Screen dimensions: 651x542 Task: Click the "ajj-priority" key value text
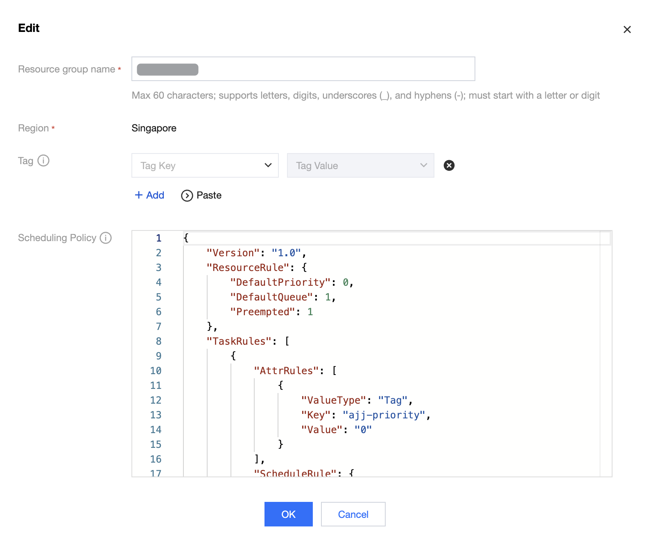[x=384, y=415]
